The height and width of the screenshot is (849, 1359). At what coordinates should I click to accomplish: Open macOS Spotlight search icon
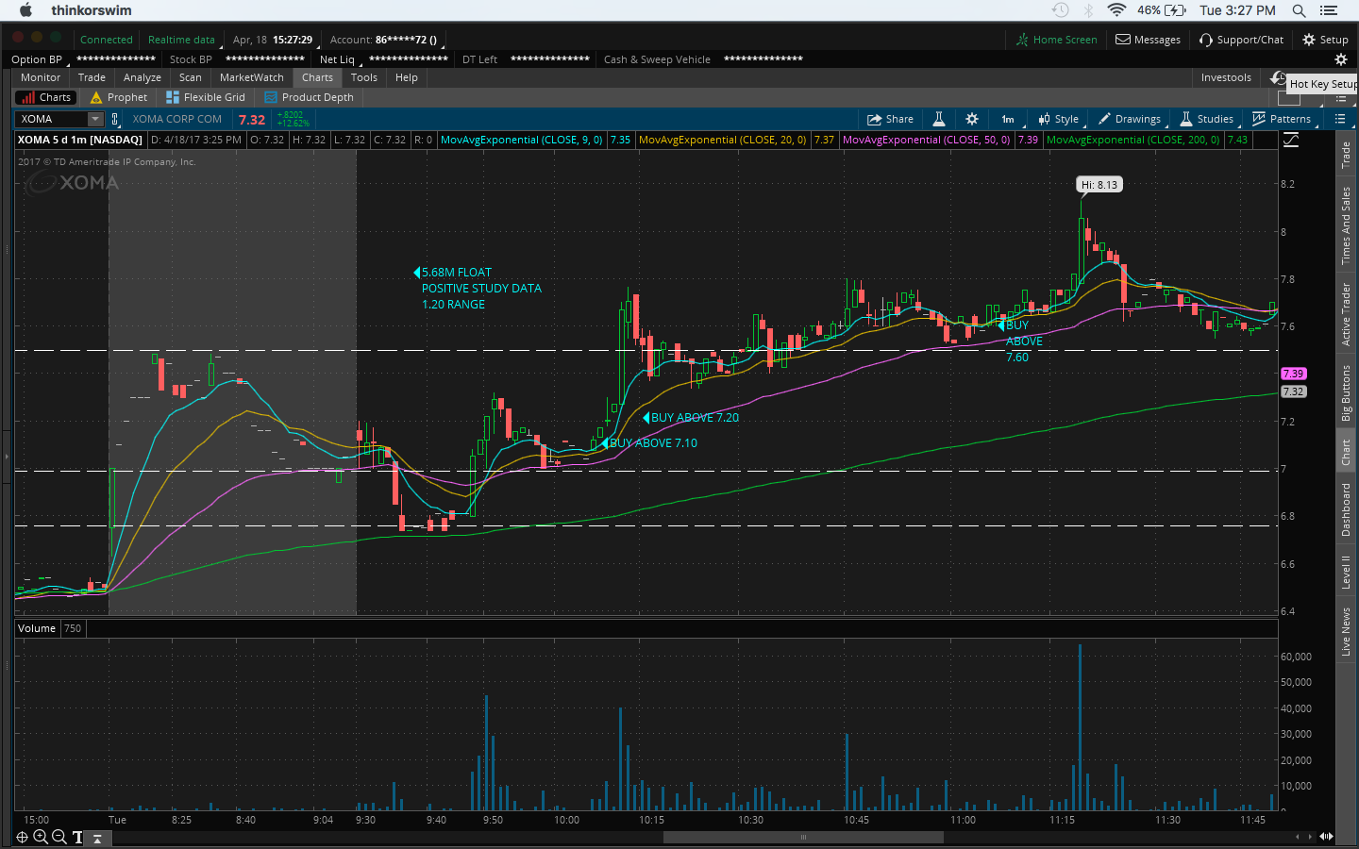pyautogui.click(x=1299, y=10)
